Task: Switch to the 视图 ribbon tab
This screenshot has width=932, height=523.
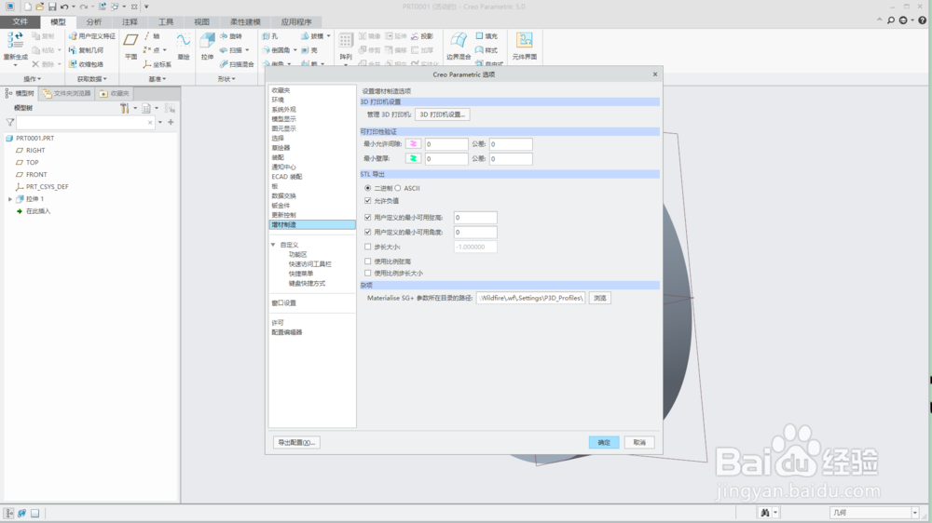Action: tap(201, 22)
